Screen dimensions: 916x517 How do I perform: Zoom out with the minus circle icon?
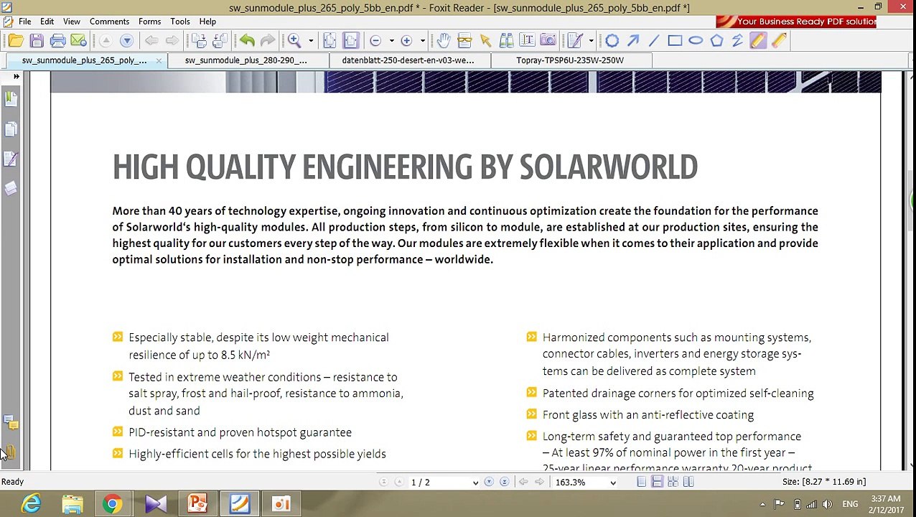pos(375,41)
